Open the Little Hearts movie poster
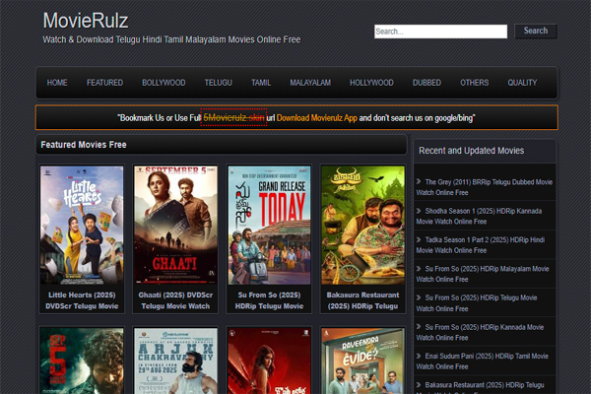 (x=82, y=226)
